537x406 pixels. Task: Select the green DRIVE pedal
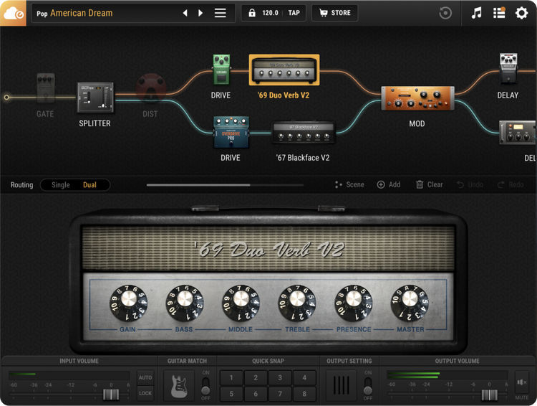click(221, 70)
